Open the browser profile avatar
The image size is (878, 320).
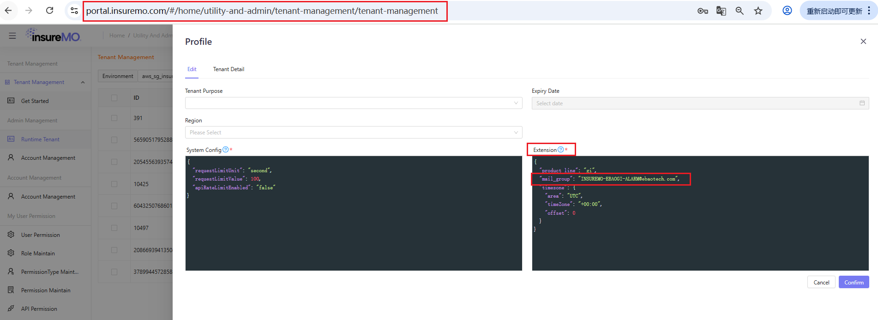coord(787,11)
